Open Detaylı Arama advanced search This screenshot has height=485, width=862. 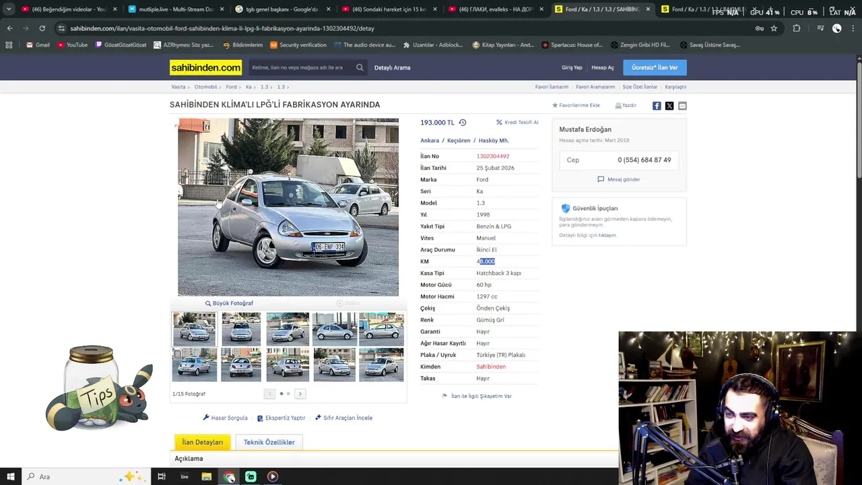pyautogui.click(x=392, y=67)
